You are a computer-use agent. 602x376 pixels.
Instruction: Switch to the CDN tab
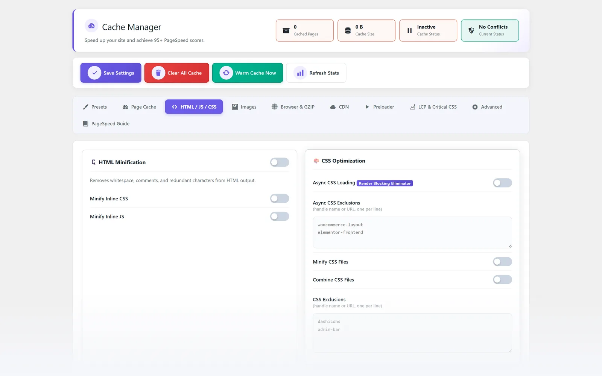click(x=339, y=107)
